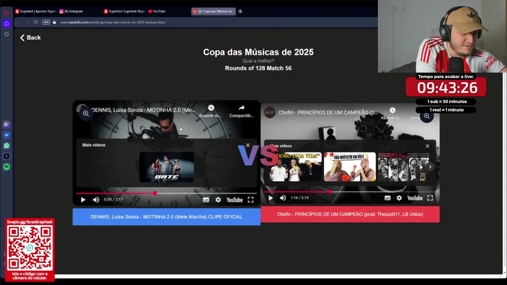Open a new tab with plus button
Image resolution: width=507 pixels, height=285 pixels.
tap(240, 11)
